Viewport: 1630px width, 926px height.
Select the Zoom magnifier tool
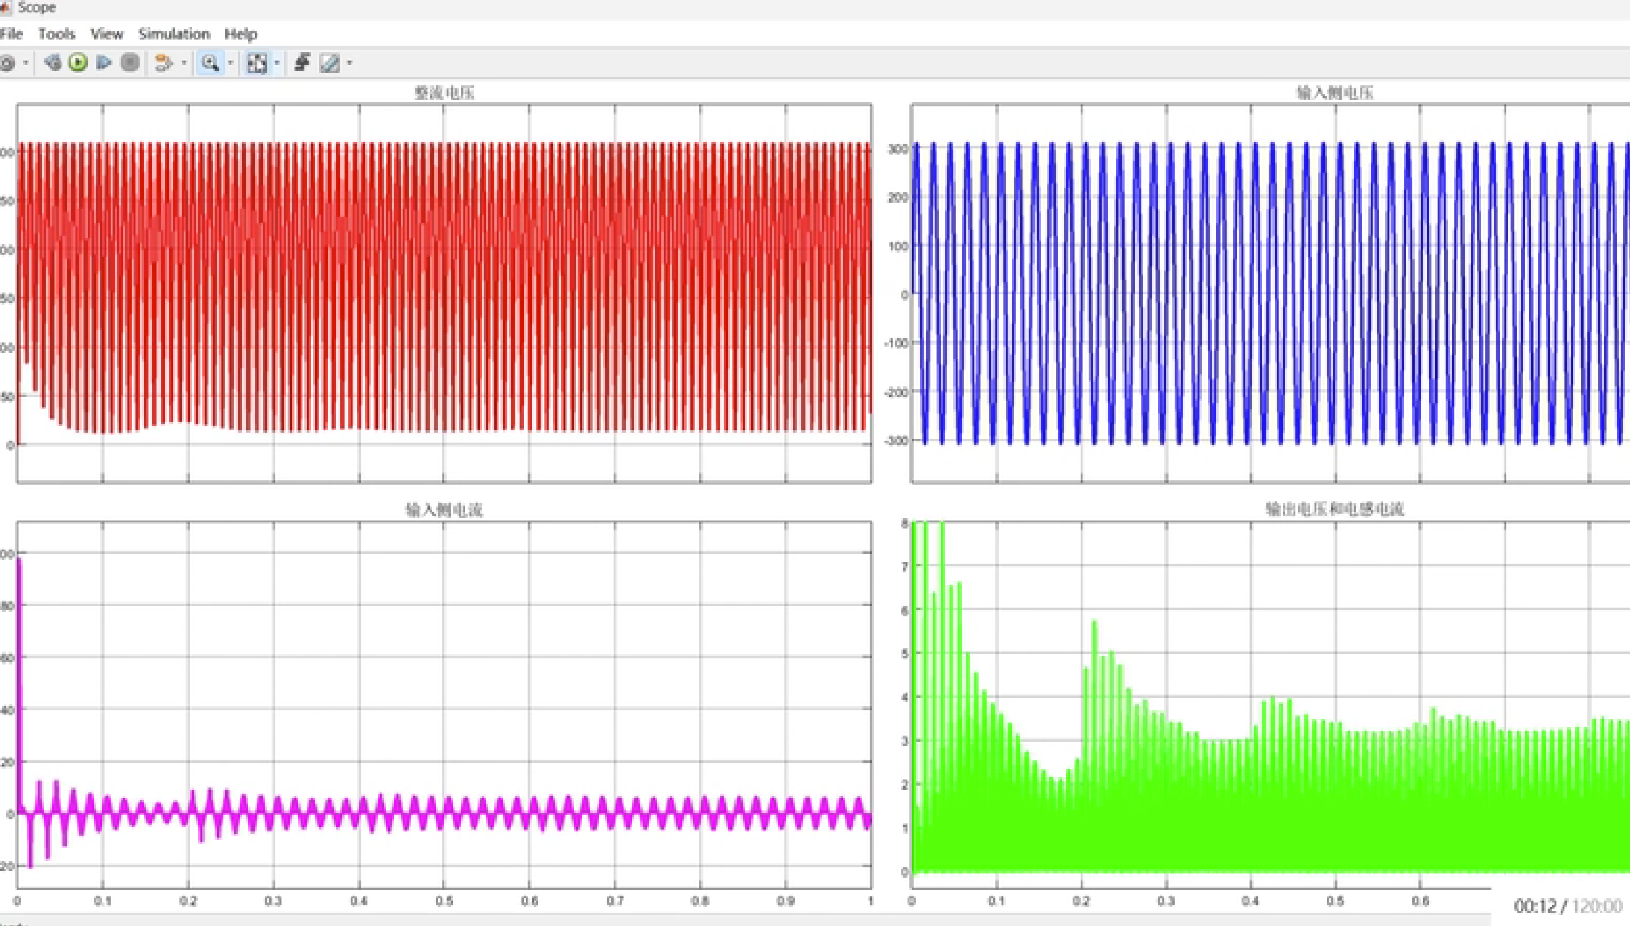(210, 63)
